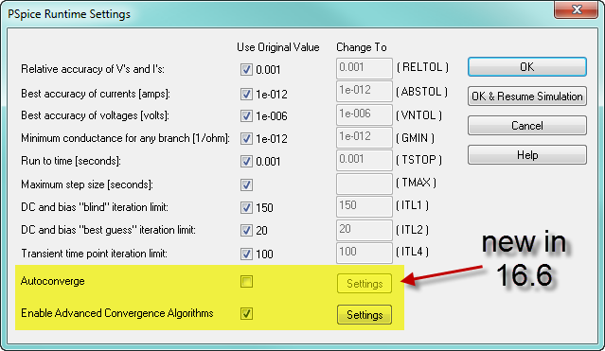This screenshot has height=351, width=605.
Task: Toggle the VNTOL original value checkbox
Action: (x=246, y=115)
